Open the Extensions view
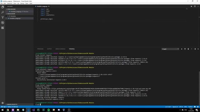 point(2,28)
